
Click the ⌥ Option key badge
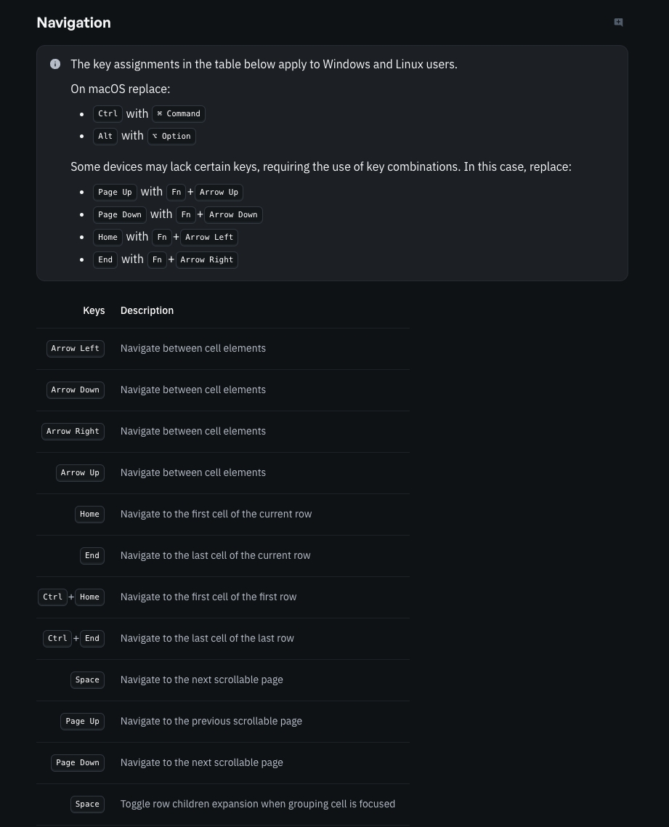pyautogui.click(x=171, y=137)
